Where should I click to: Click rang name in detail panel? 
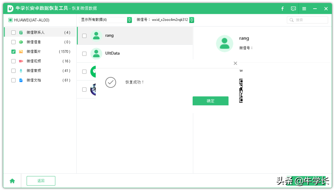tap(244, 38)
